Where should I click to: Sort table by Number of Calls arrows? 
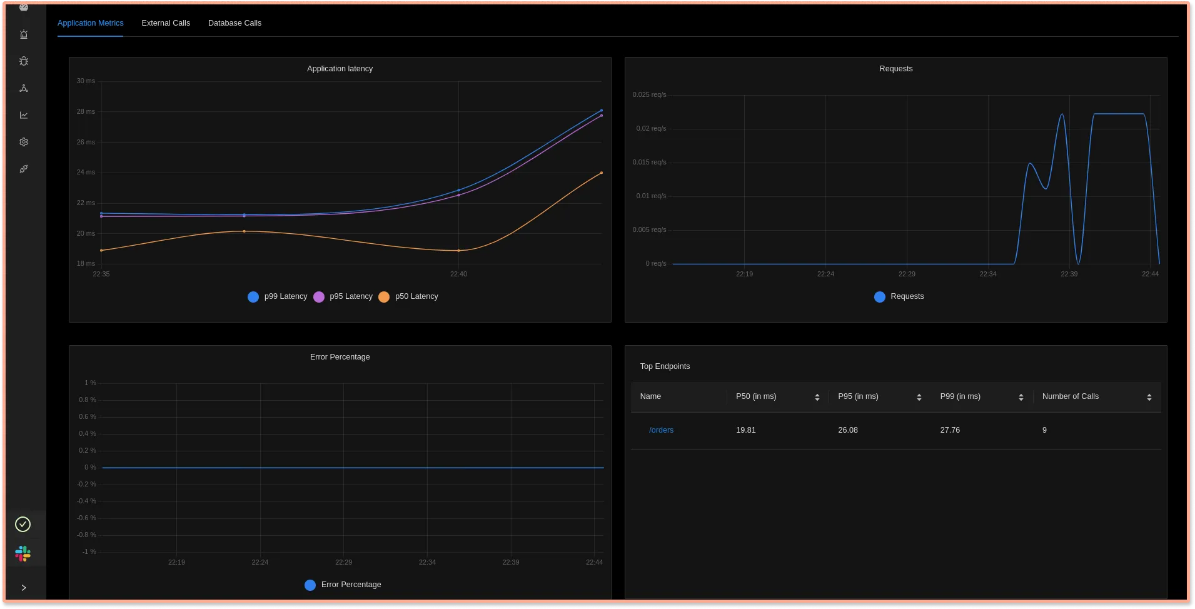point(1149,397)
